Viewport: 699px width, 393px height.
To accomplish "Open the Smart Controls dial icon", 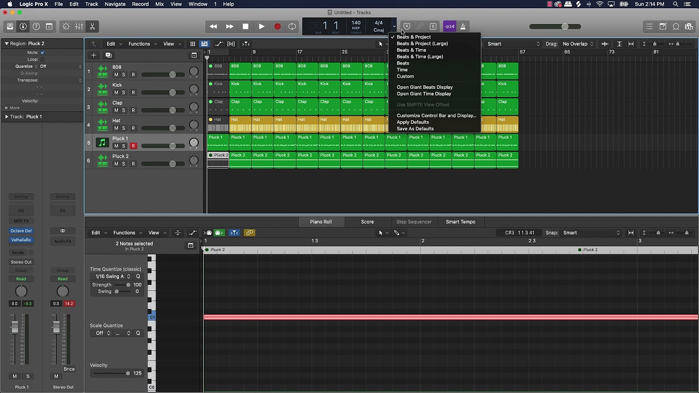I will [x=66, y=26].
